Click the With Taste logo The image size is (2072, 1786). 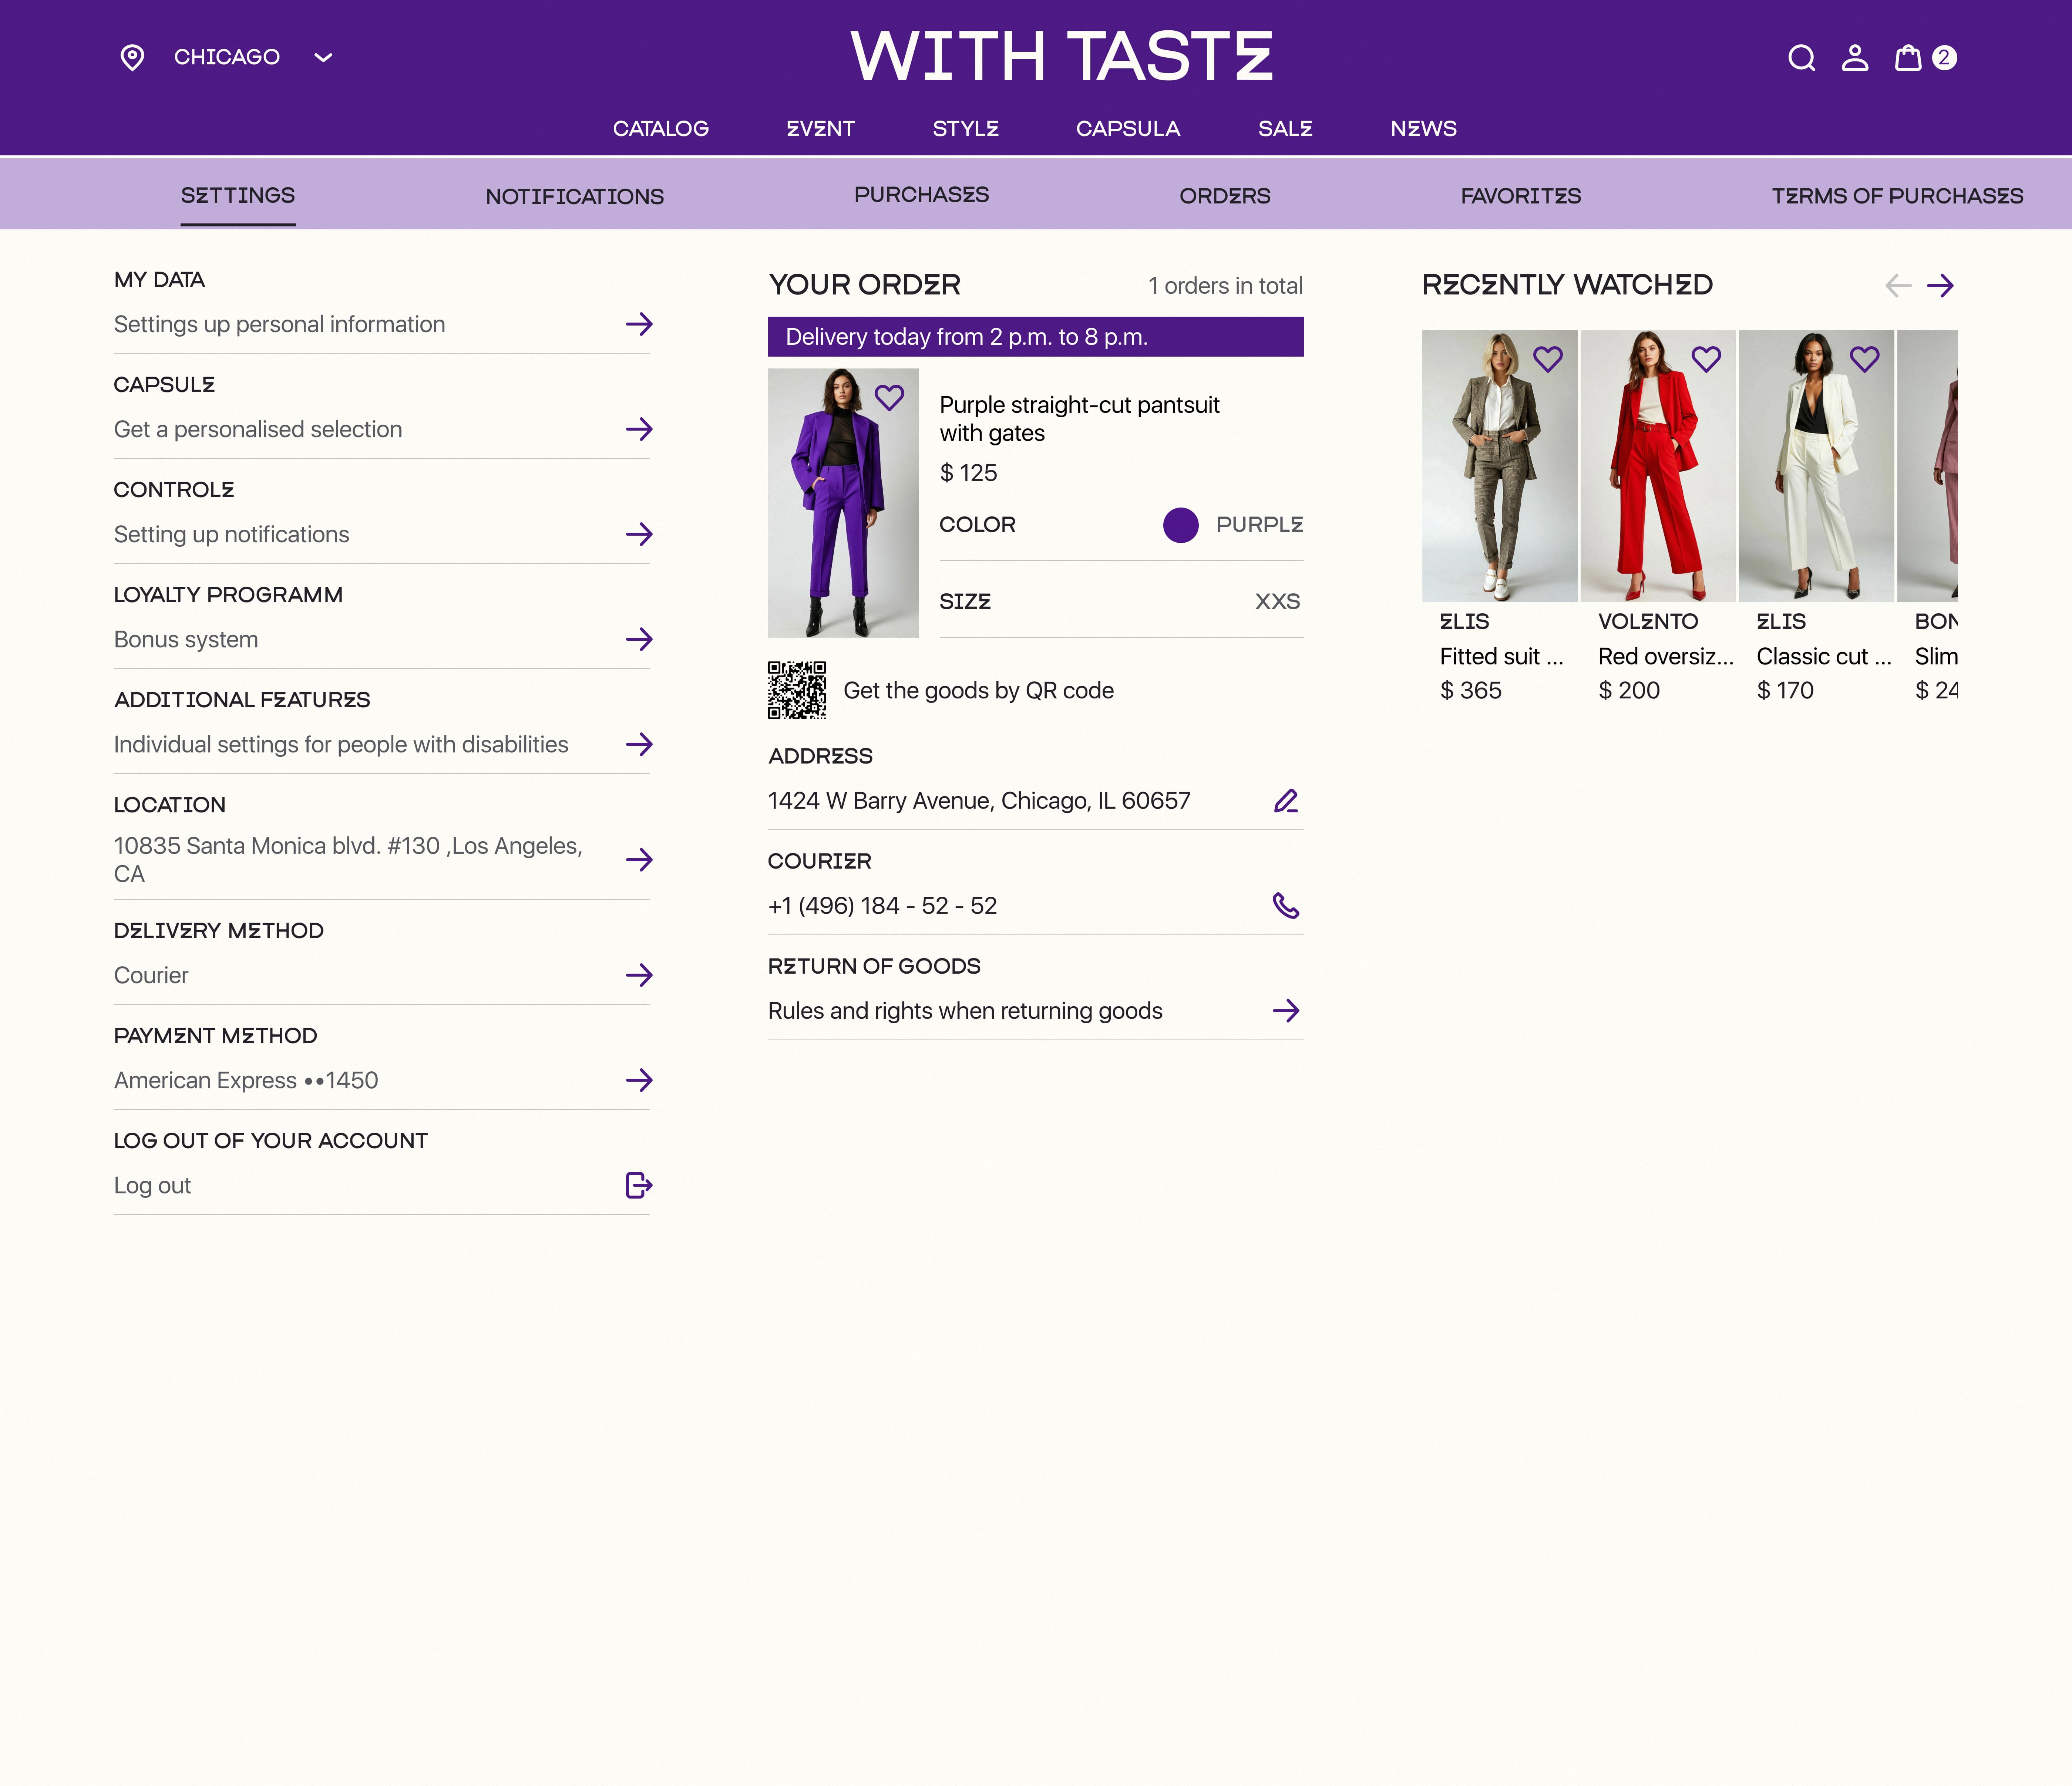pyautogui.click(x=1061, y=56)
